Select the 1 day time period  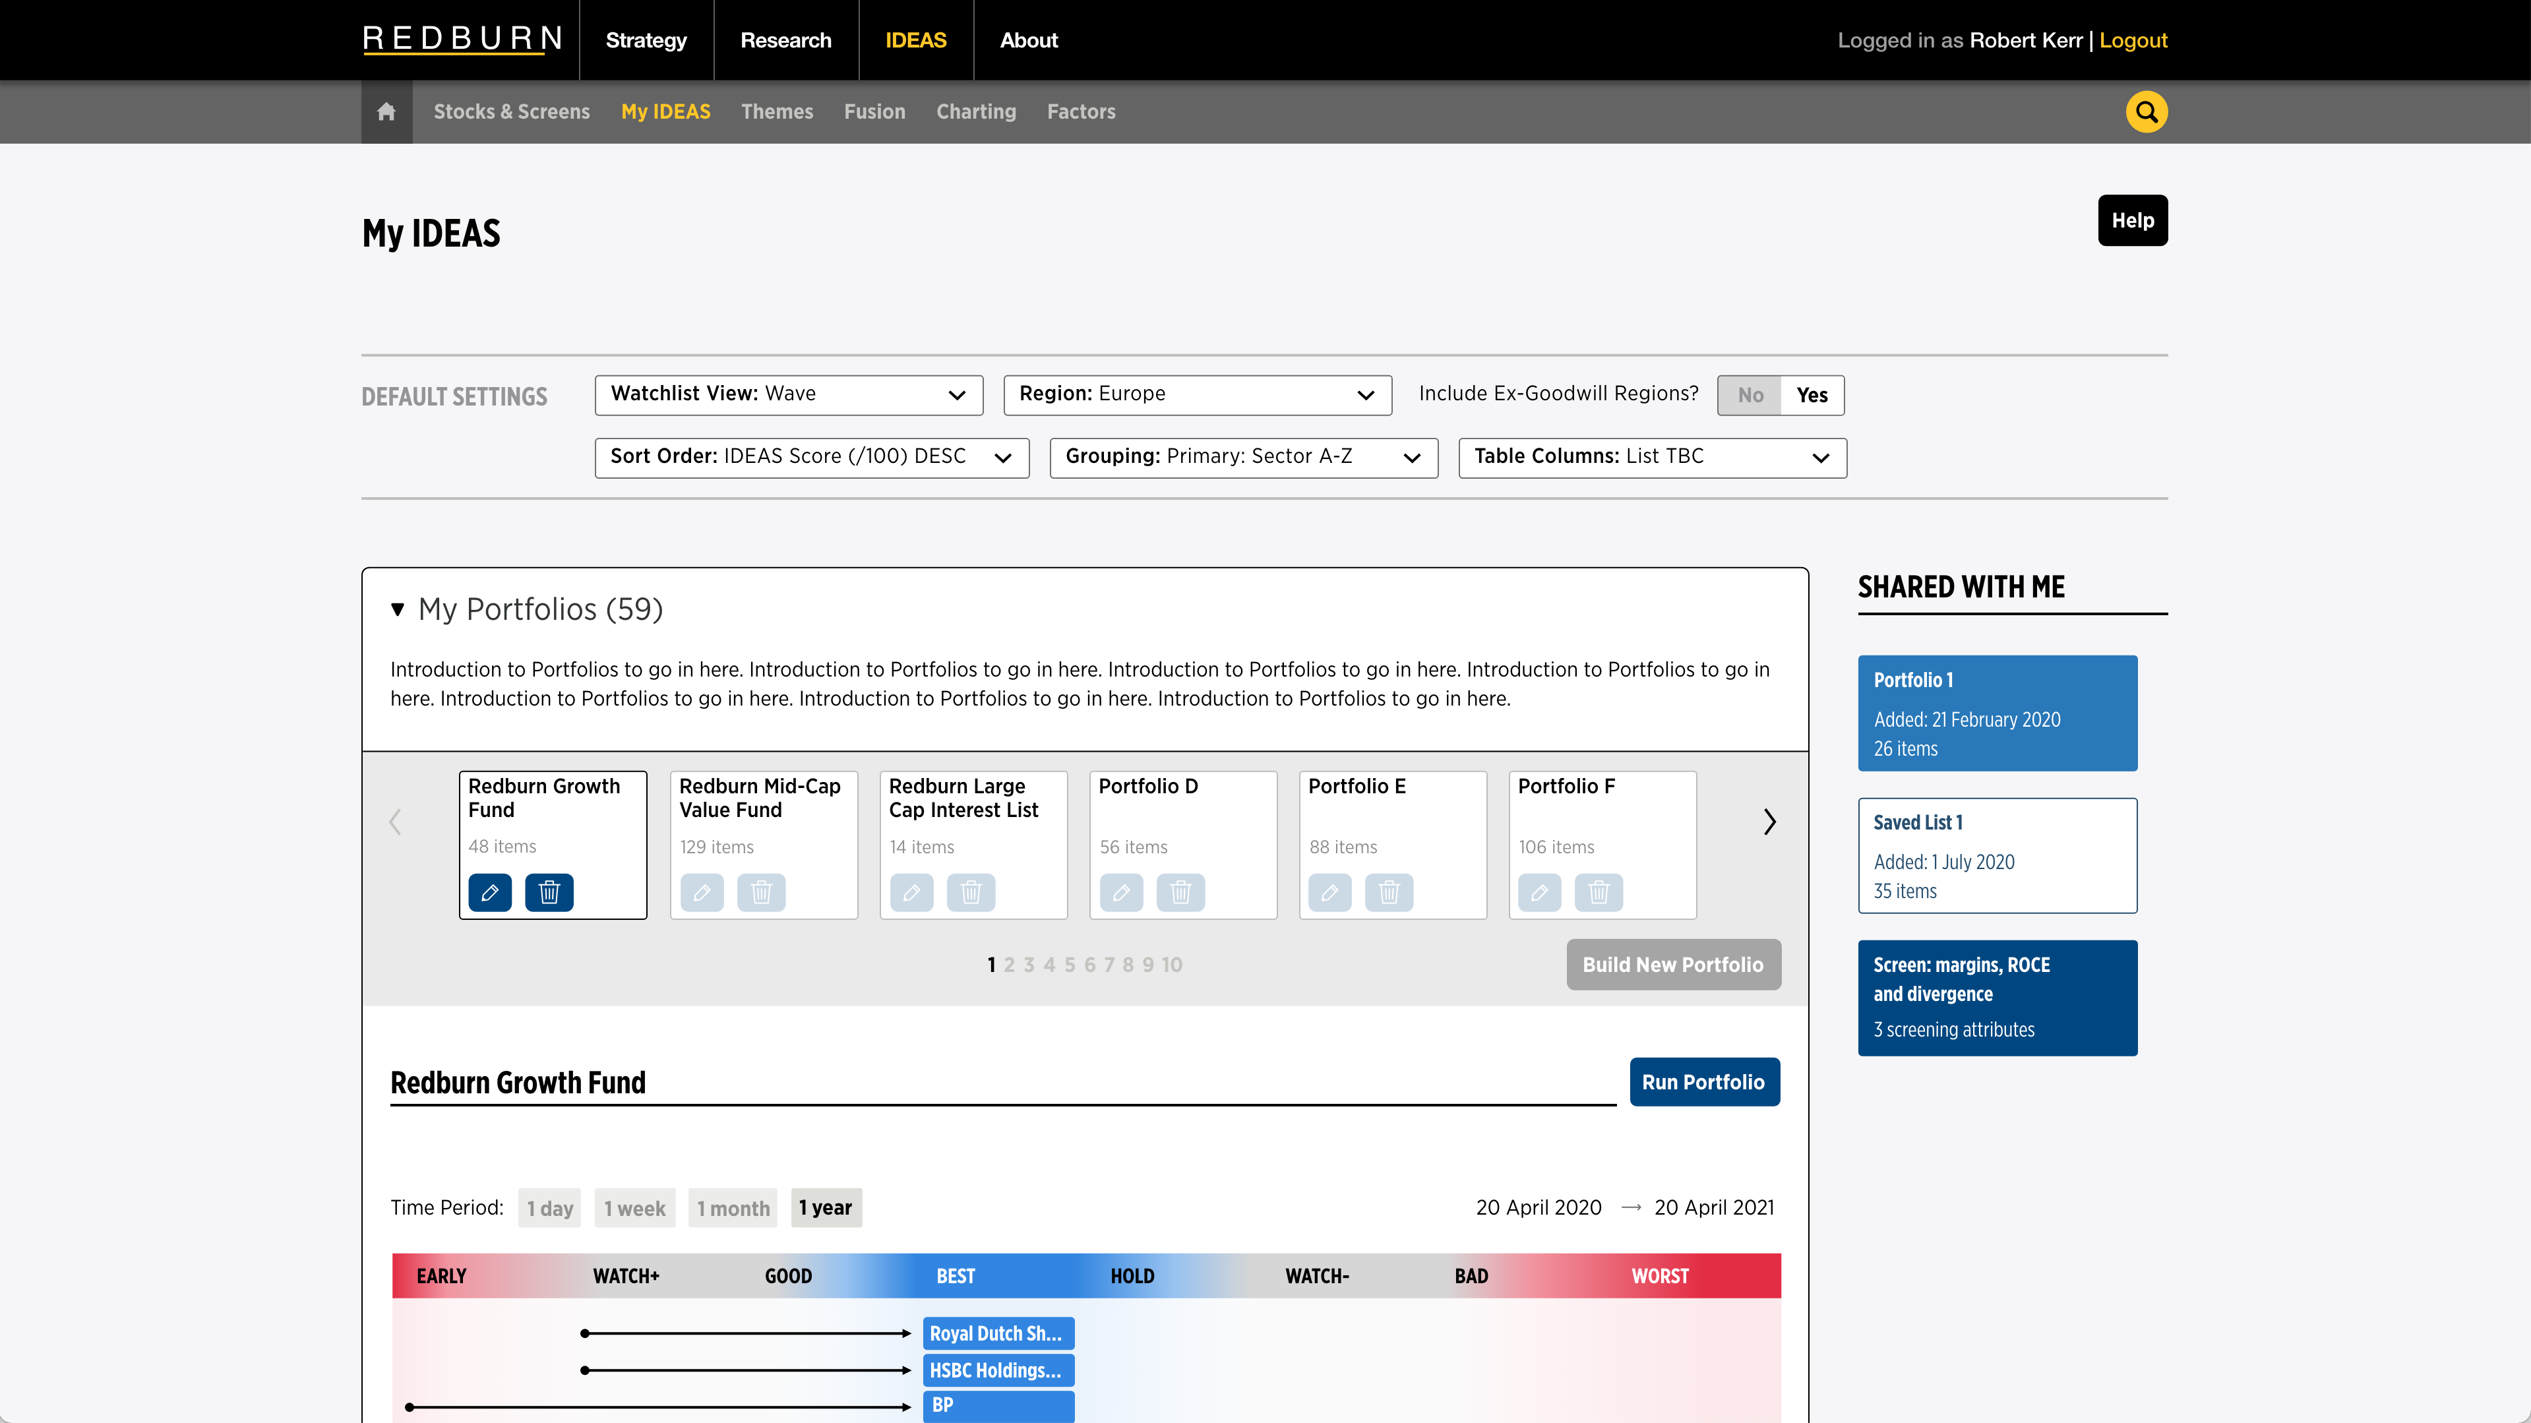pyautogui.click(x=549, y=1208)
